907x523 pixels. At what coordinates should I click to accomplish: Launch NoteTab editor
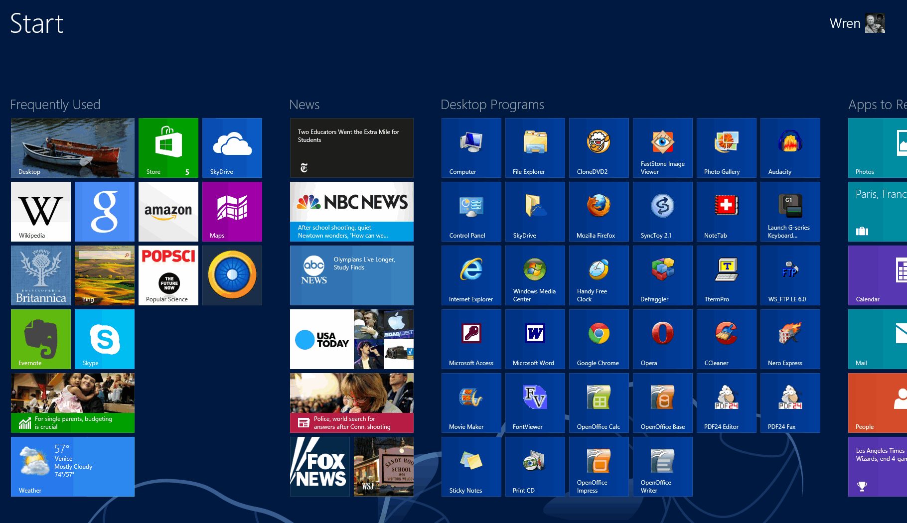(727, 212)
